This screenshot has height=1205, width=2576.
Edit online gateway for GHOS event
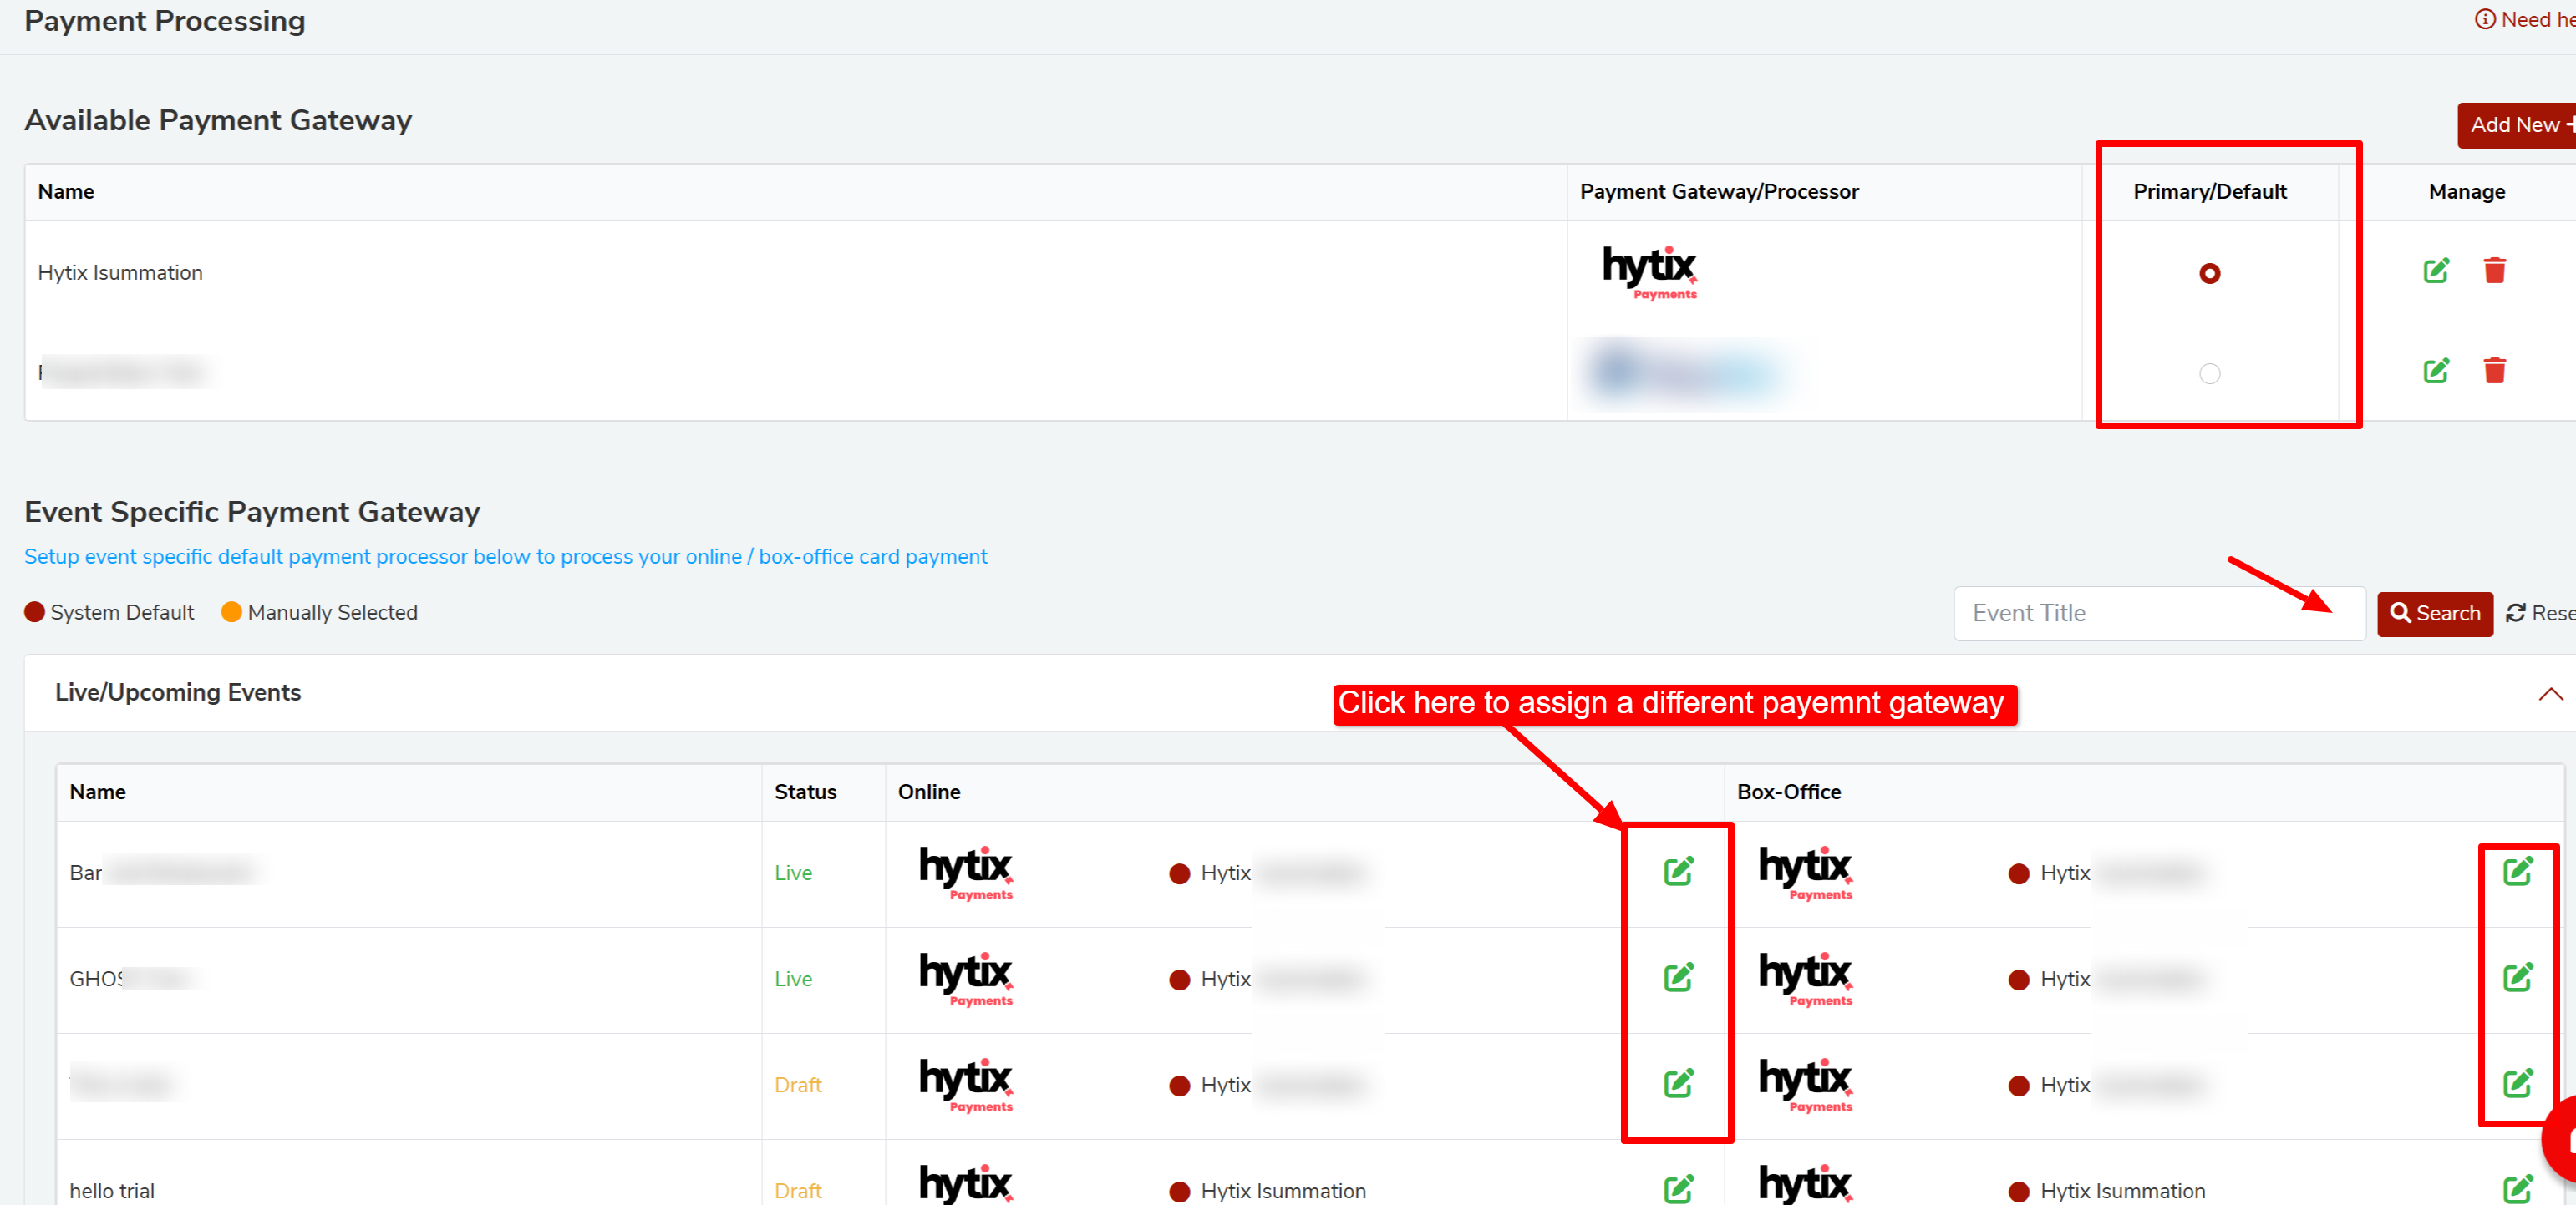[1678, 977]
